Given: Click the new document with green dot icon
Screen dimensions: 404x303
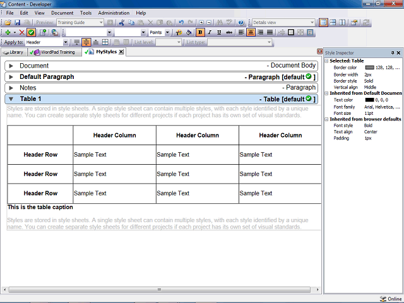Looking at the screenshot, I should point(43,32).
